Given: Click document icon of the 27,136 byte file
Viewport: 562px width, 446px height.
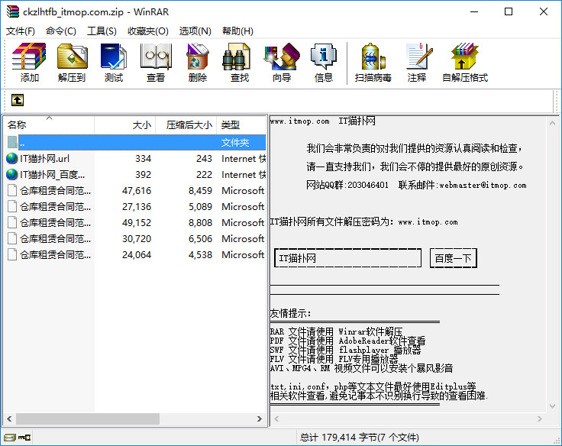Looking at the screenshot, I should pyautogui.click(x=12, y=206).
